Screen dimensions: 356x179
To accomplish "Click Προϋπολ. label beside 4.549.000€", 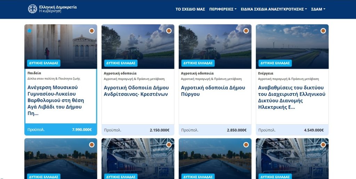I will tap(267, 130).
